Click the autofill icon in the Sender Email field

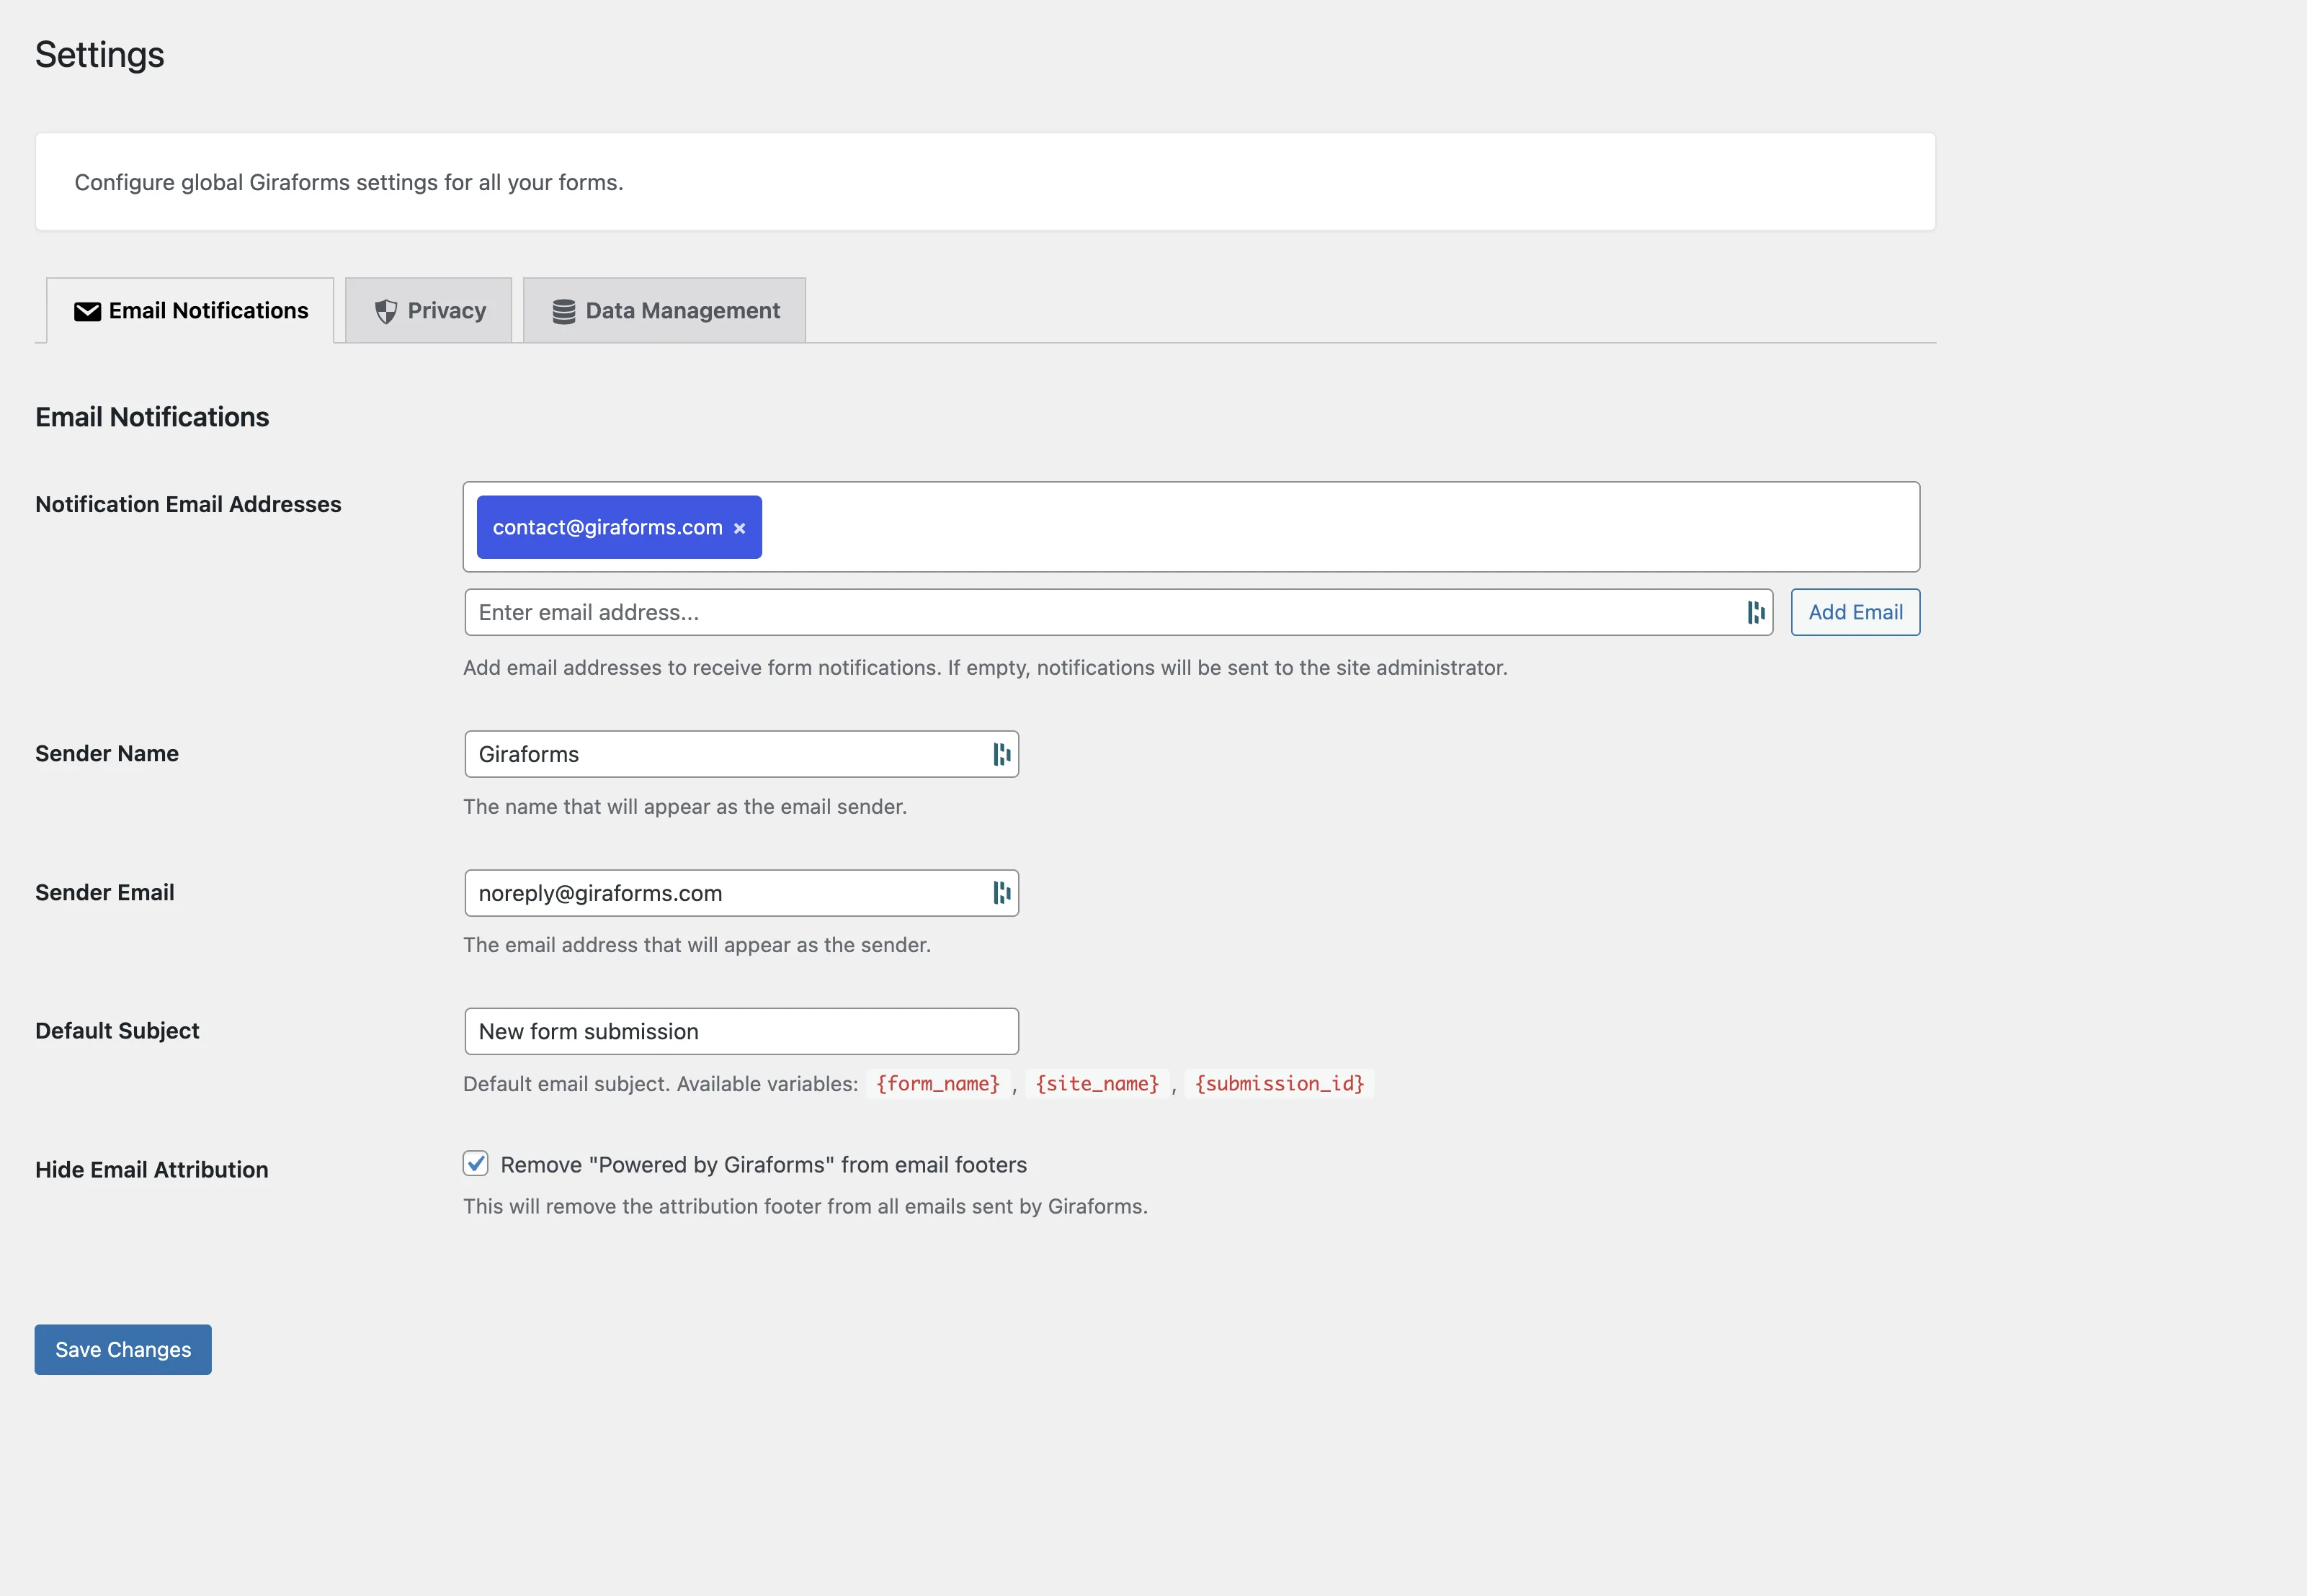pos(1001,893)
